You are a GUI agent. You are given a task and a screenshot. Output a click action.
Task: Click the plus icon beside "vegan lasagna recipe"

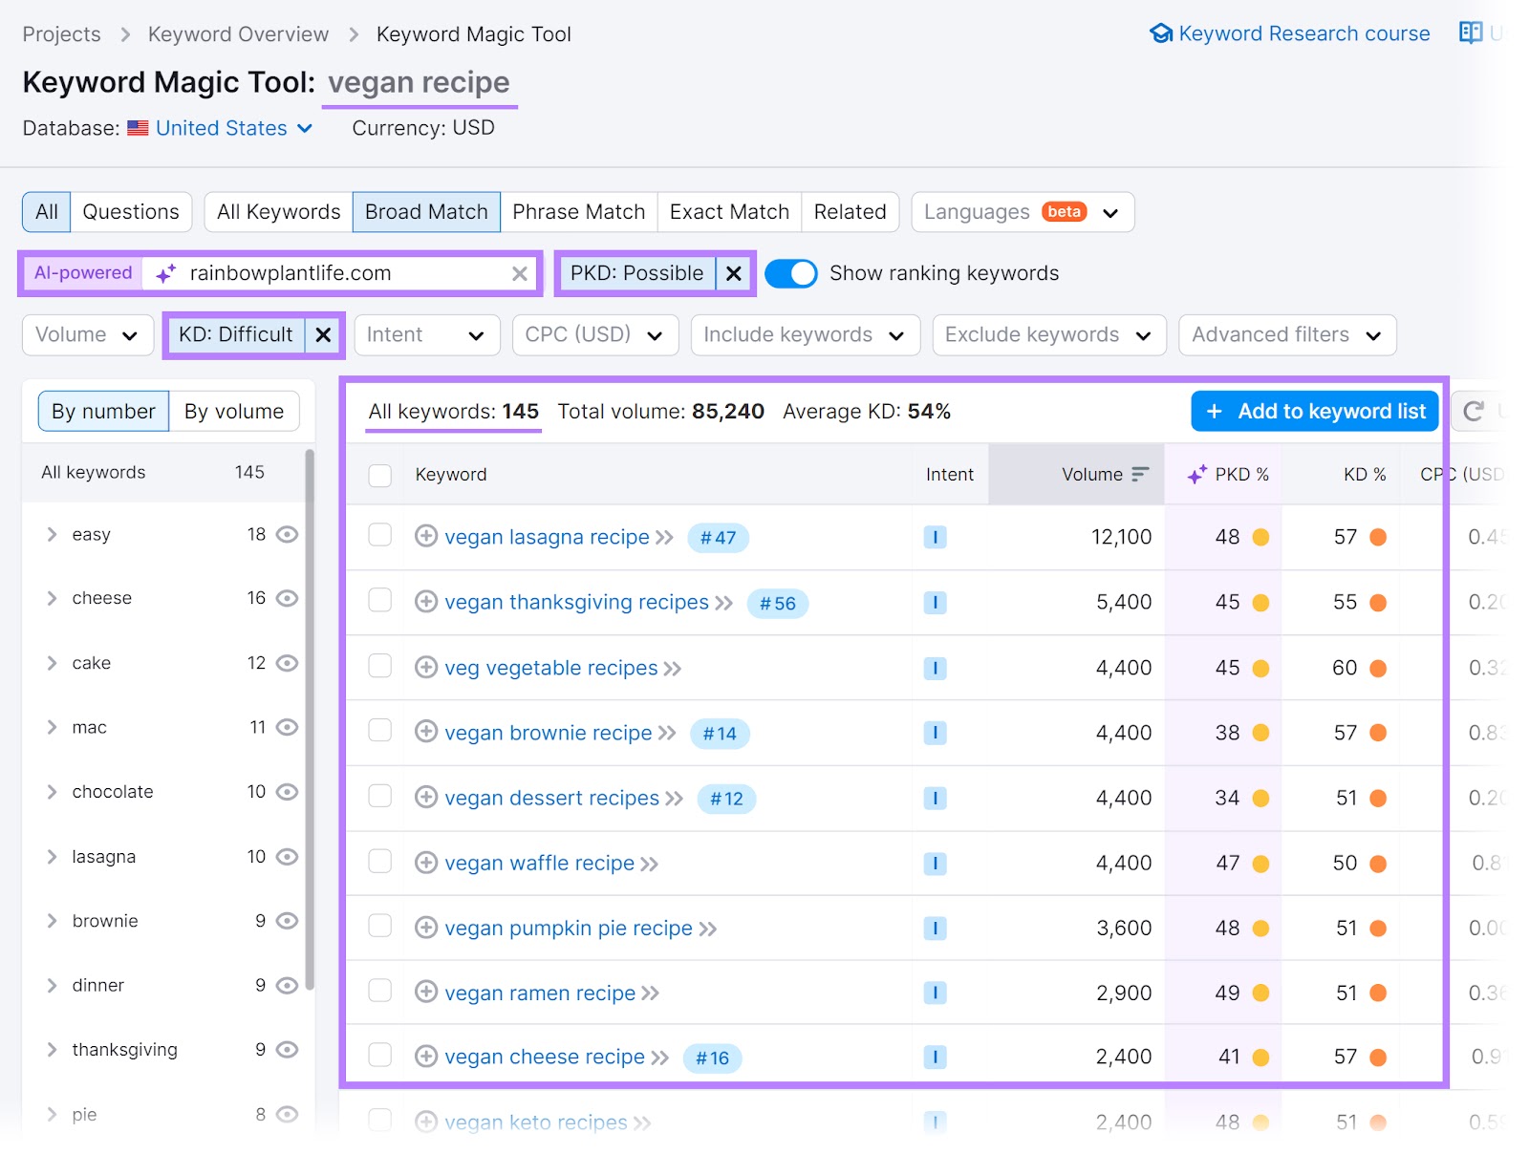tap(426, 537)
